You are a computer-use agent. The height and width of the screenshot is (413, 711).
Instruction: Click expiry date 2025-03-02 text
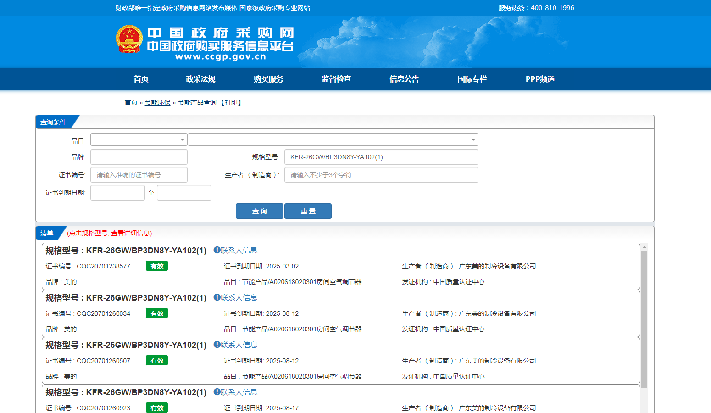tap(282, 266)
